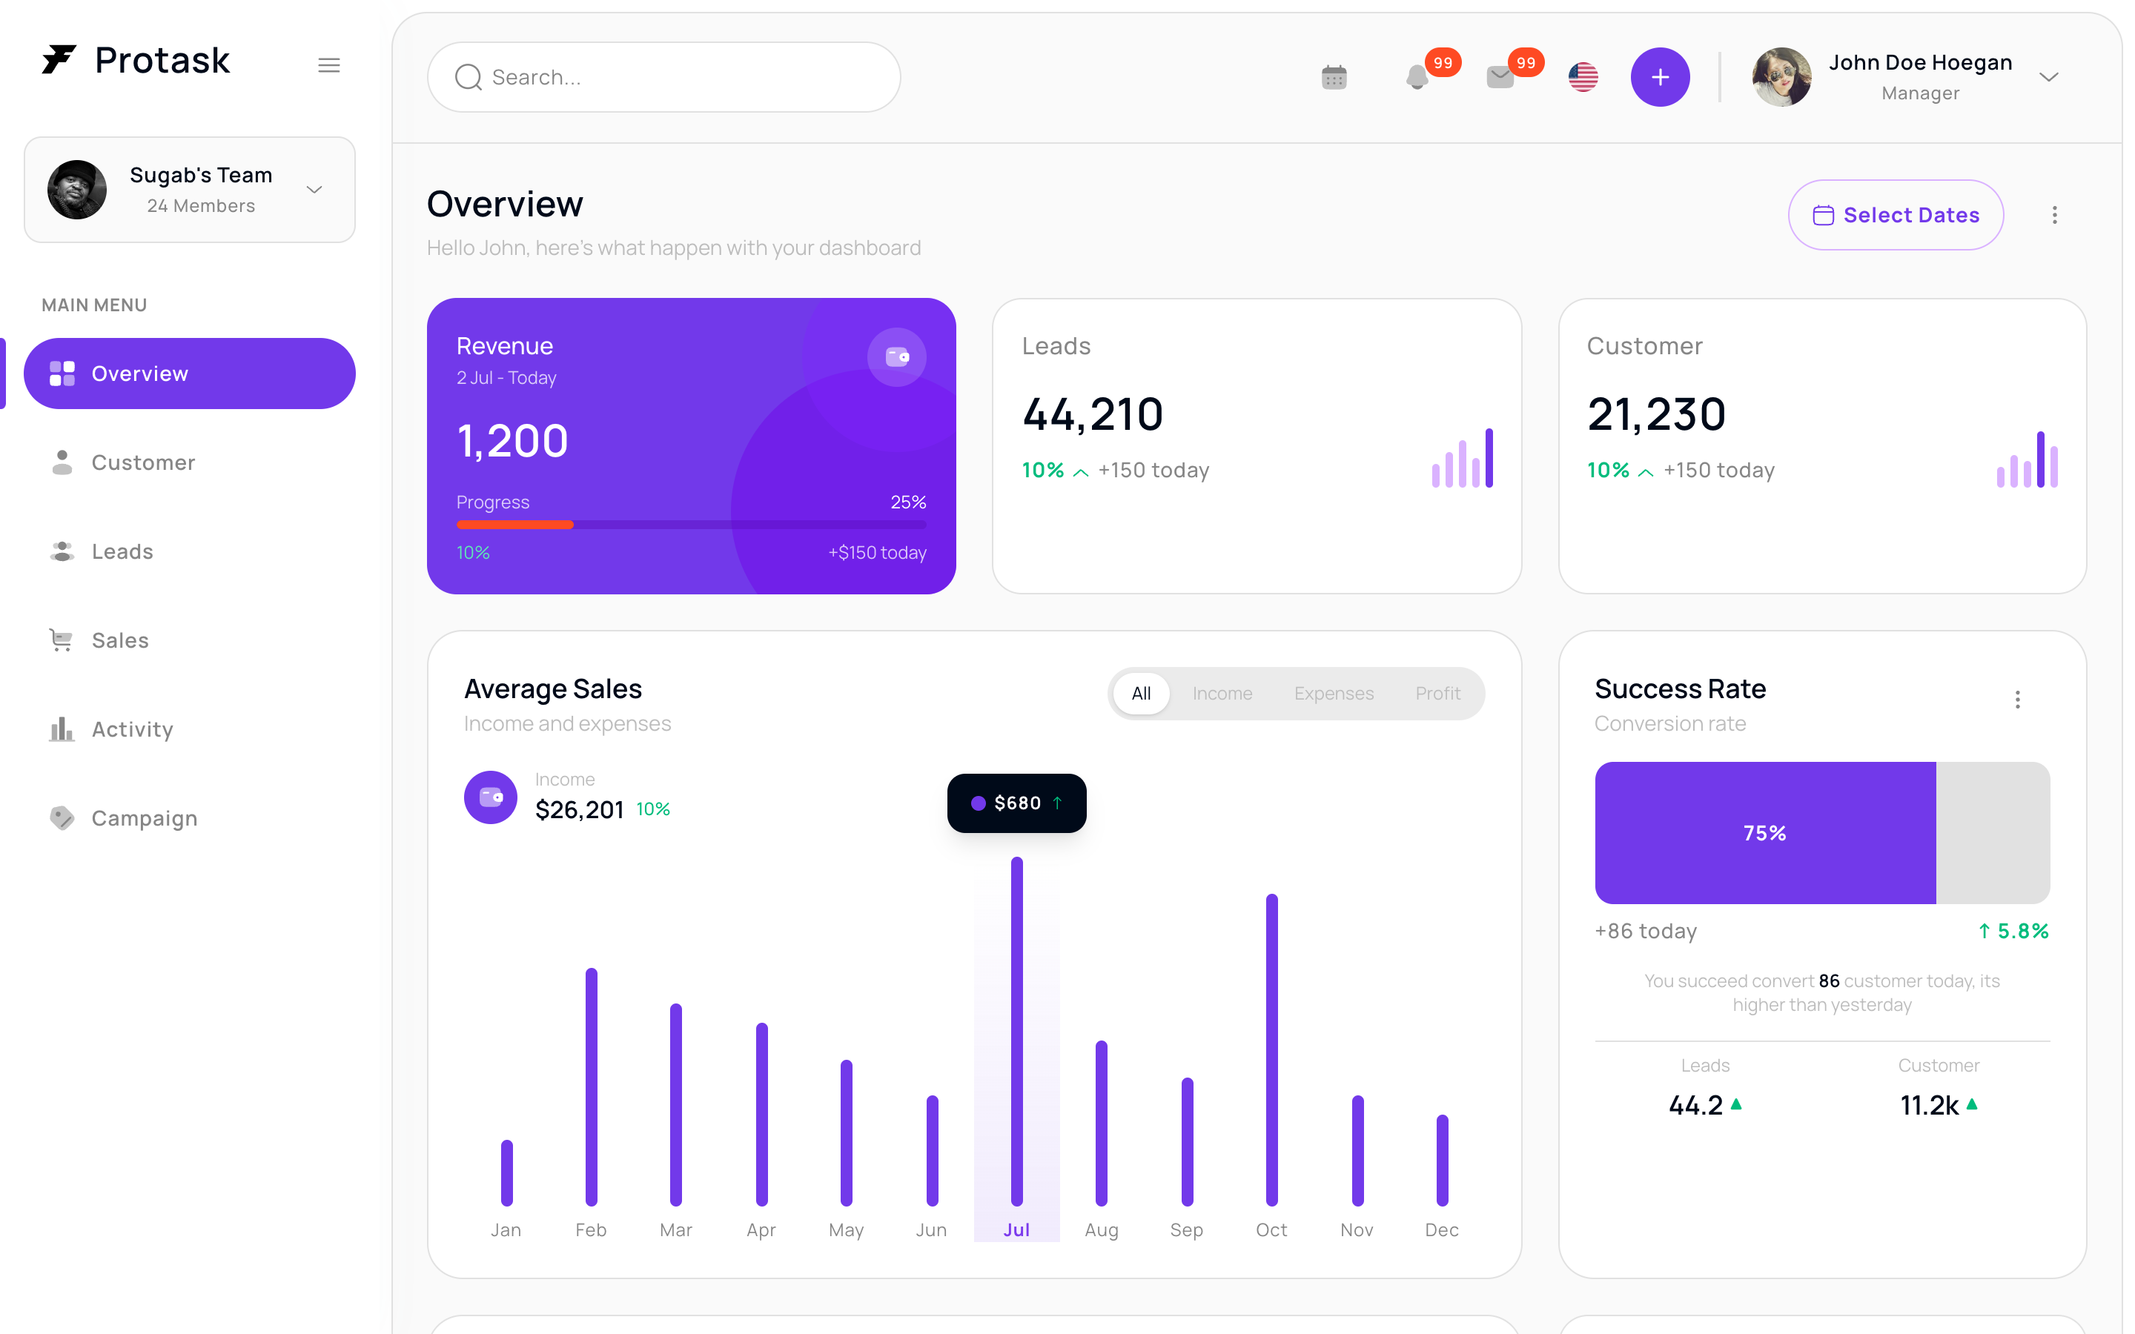Viewport: 2135px width, 1334px height.
Task: Click the 1,200 Revenue value
Action: point(512,441)
